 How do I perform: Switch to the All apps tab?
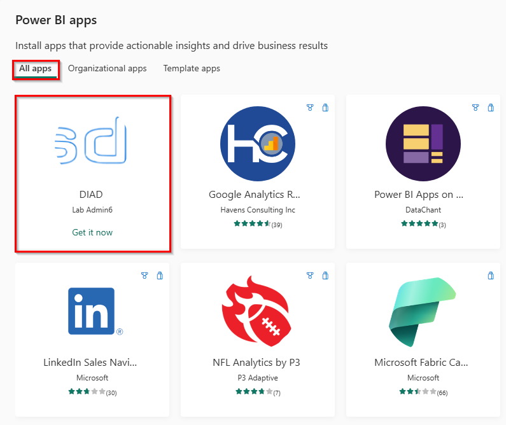(x=35, y=69)
